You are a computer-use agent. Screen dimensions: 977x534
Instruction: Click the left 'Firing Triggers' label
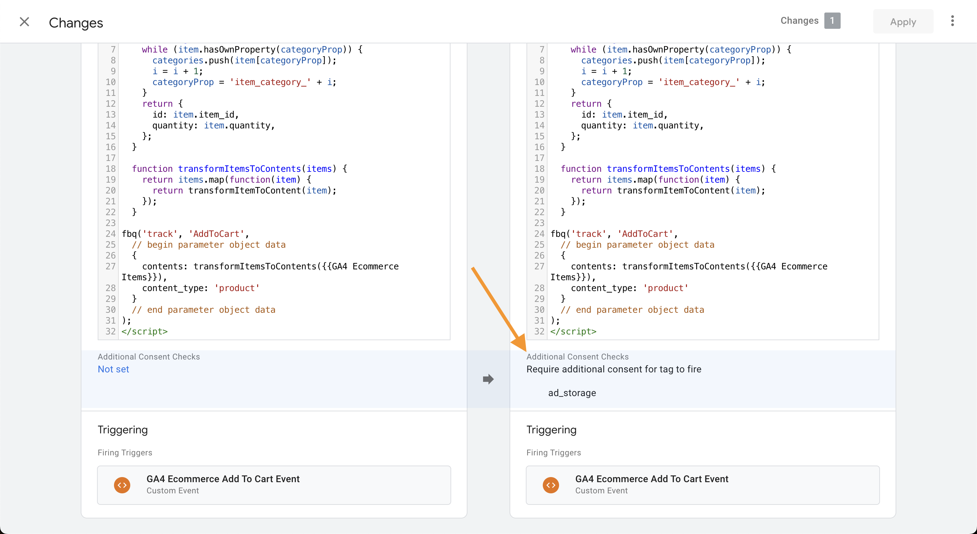(x=125, y=452)
